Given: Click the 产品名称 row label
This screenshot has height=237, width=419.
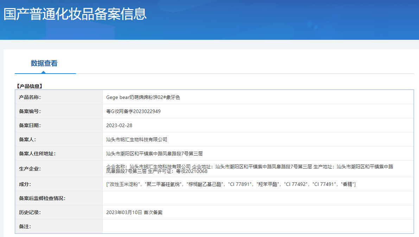Looking at the screenshot, I should [x=30, y=97].
